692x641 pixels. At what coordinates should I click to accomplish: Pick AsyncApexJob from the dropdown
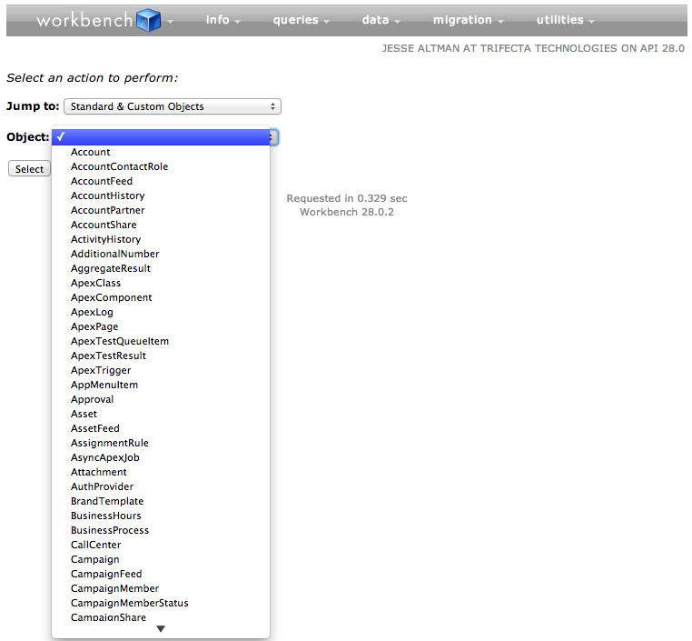[x=161, y=458]
